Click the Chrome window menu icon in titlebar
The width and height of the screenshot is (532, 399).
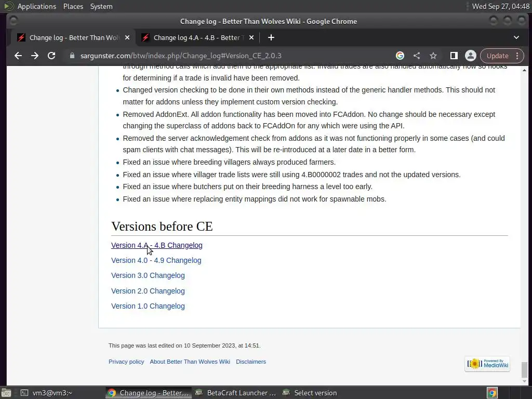click(13, 21)
